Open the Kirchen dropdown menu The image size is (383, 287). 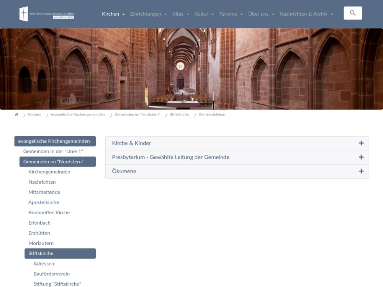(113, 14)
